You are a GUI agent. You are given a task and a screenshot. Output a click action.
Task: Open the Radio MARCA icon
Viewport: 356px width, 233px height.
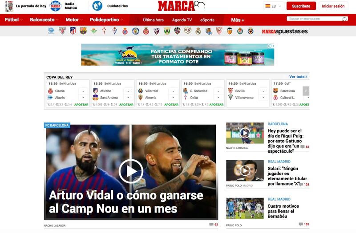pos(55,6)
